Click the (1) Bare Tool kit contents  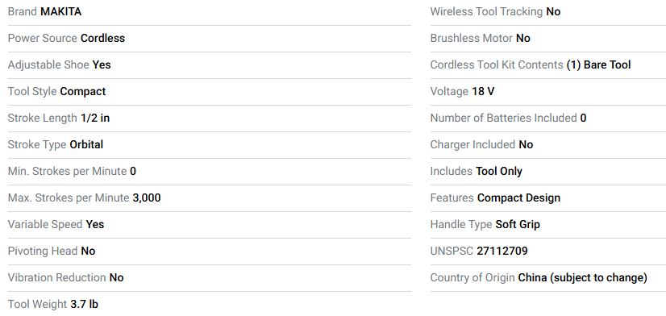coord(598,65)
